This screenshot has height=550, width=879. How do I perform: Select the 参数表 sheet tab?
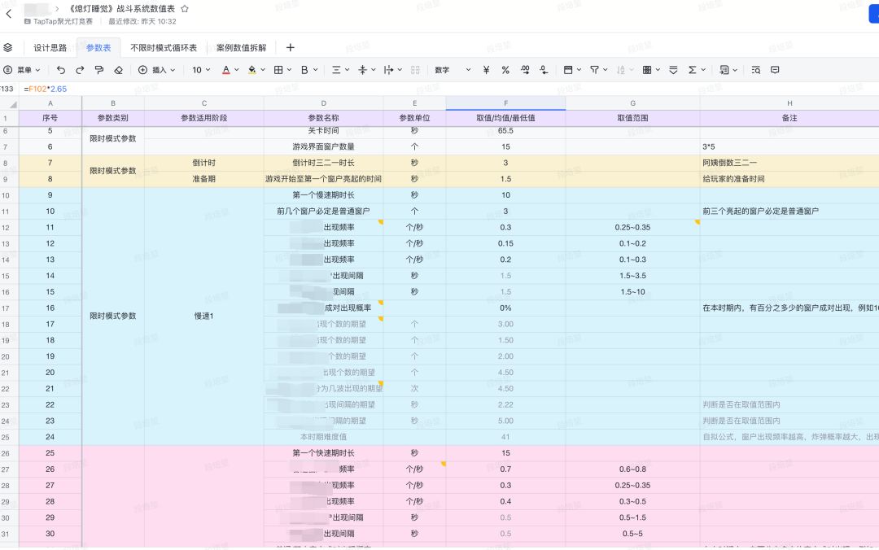click(98, 48)
